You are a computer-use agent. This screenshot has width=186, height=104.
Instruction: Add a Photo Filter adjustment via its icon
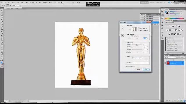click(179, 30)
